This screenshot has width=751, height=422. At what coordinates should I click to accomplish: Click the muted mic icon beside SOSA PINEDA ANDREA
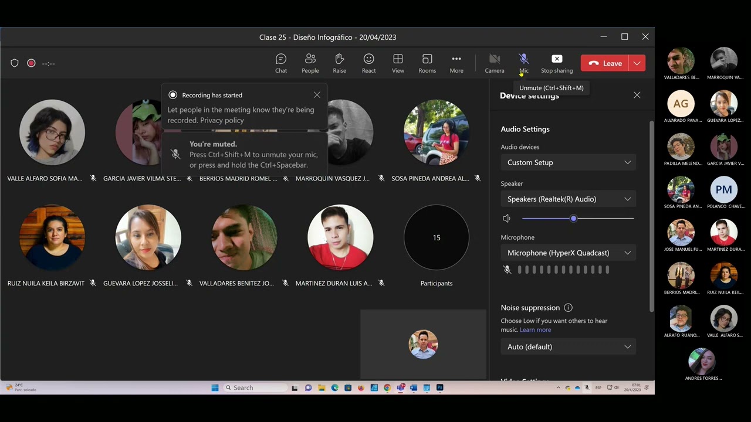point(478,178)
